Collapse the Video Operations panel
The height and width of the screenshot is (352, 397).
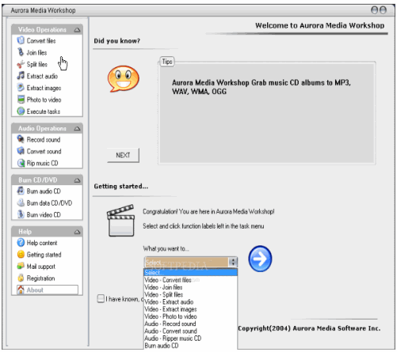coord(77,30)
